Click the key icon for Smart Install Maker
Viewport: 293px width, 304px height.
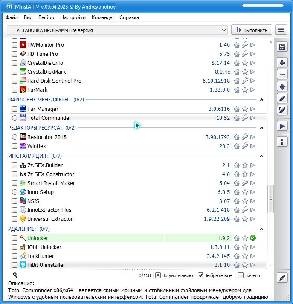[245, 183]
